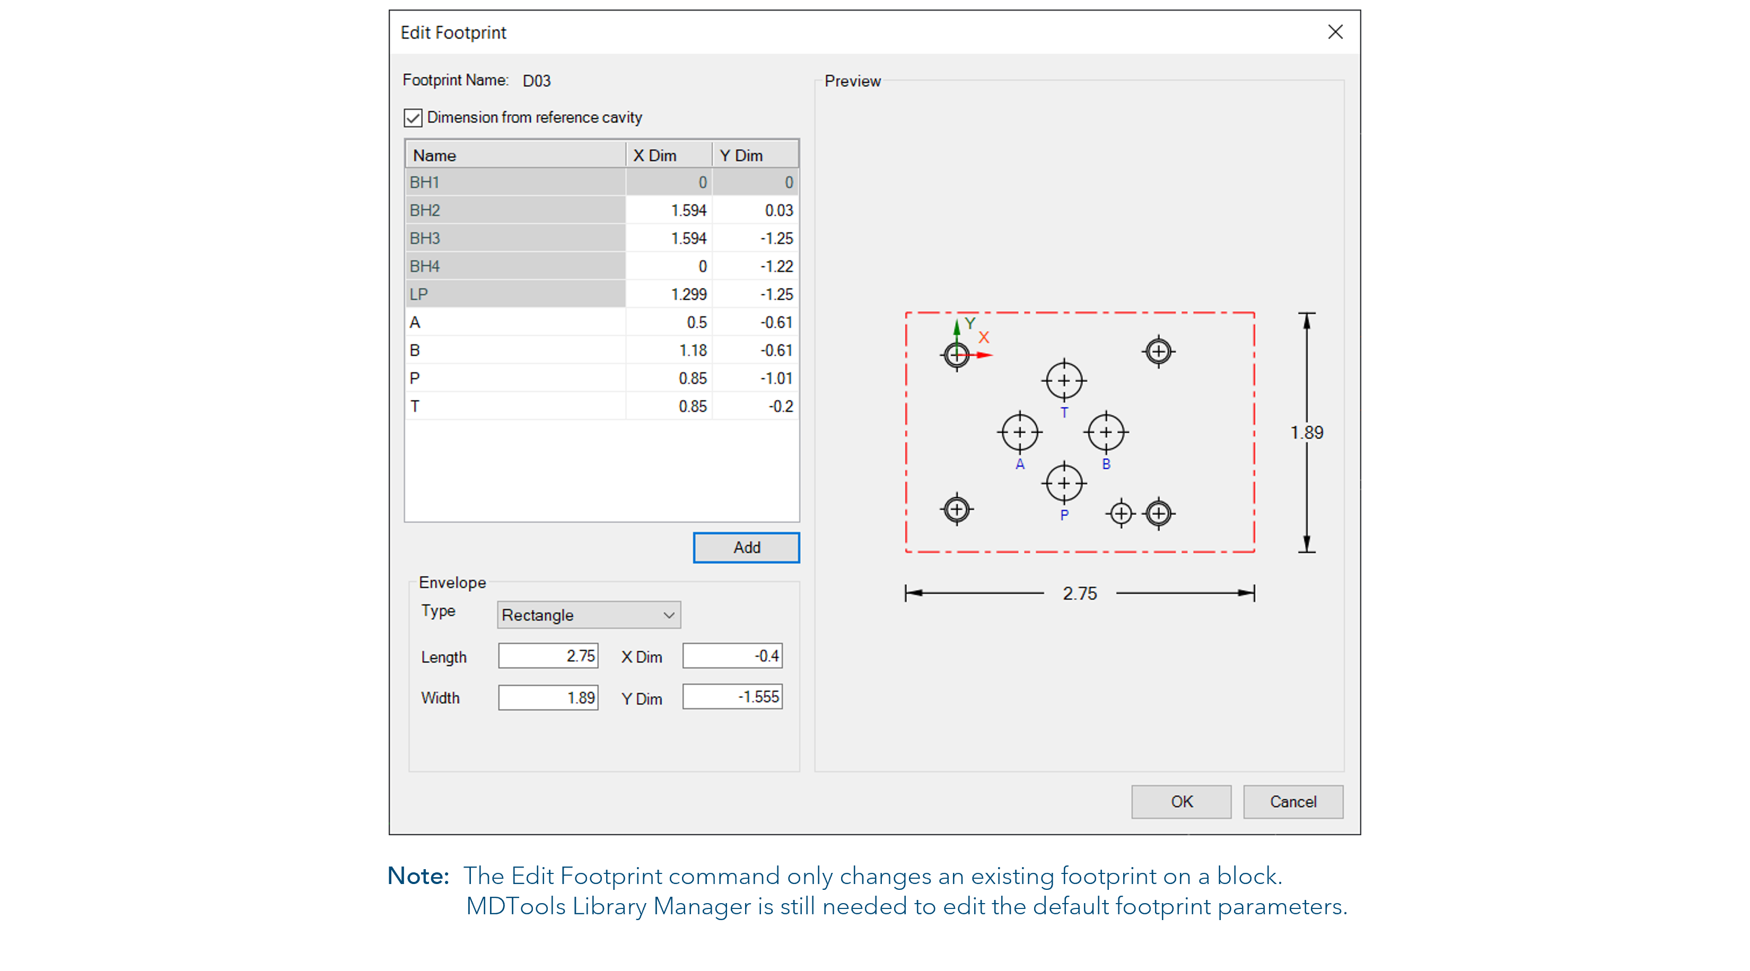Click the envelope Y Dim field
The height and width of the screenshot is (971, 1750).
coord(732,696)
